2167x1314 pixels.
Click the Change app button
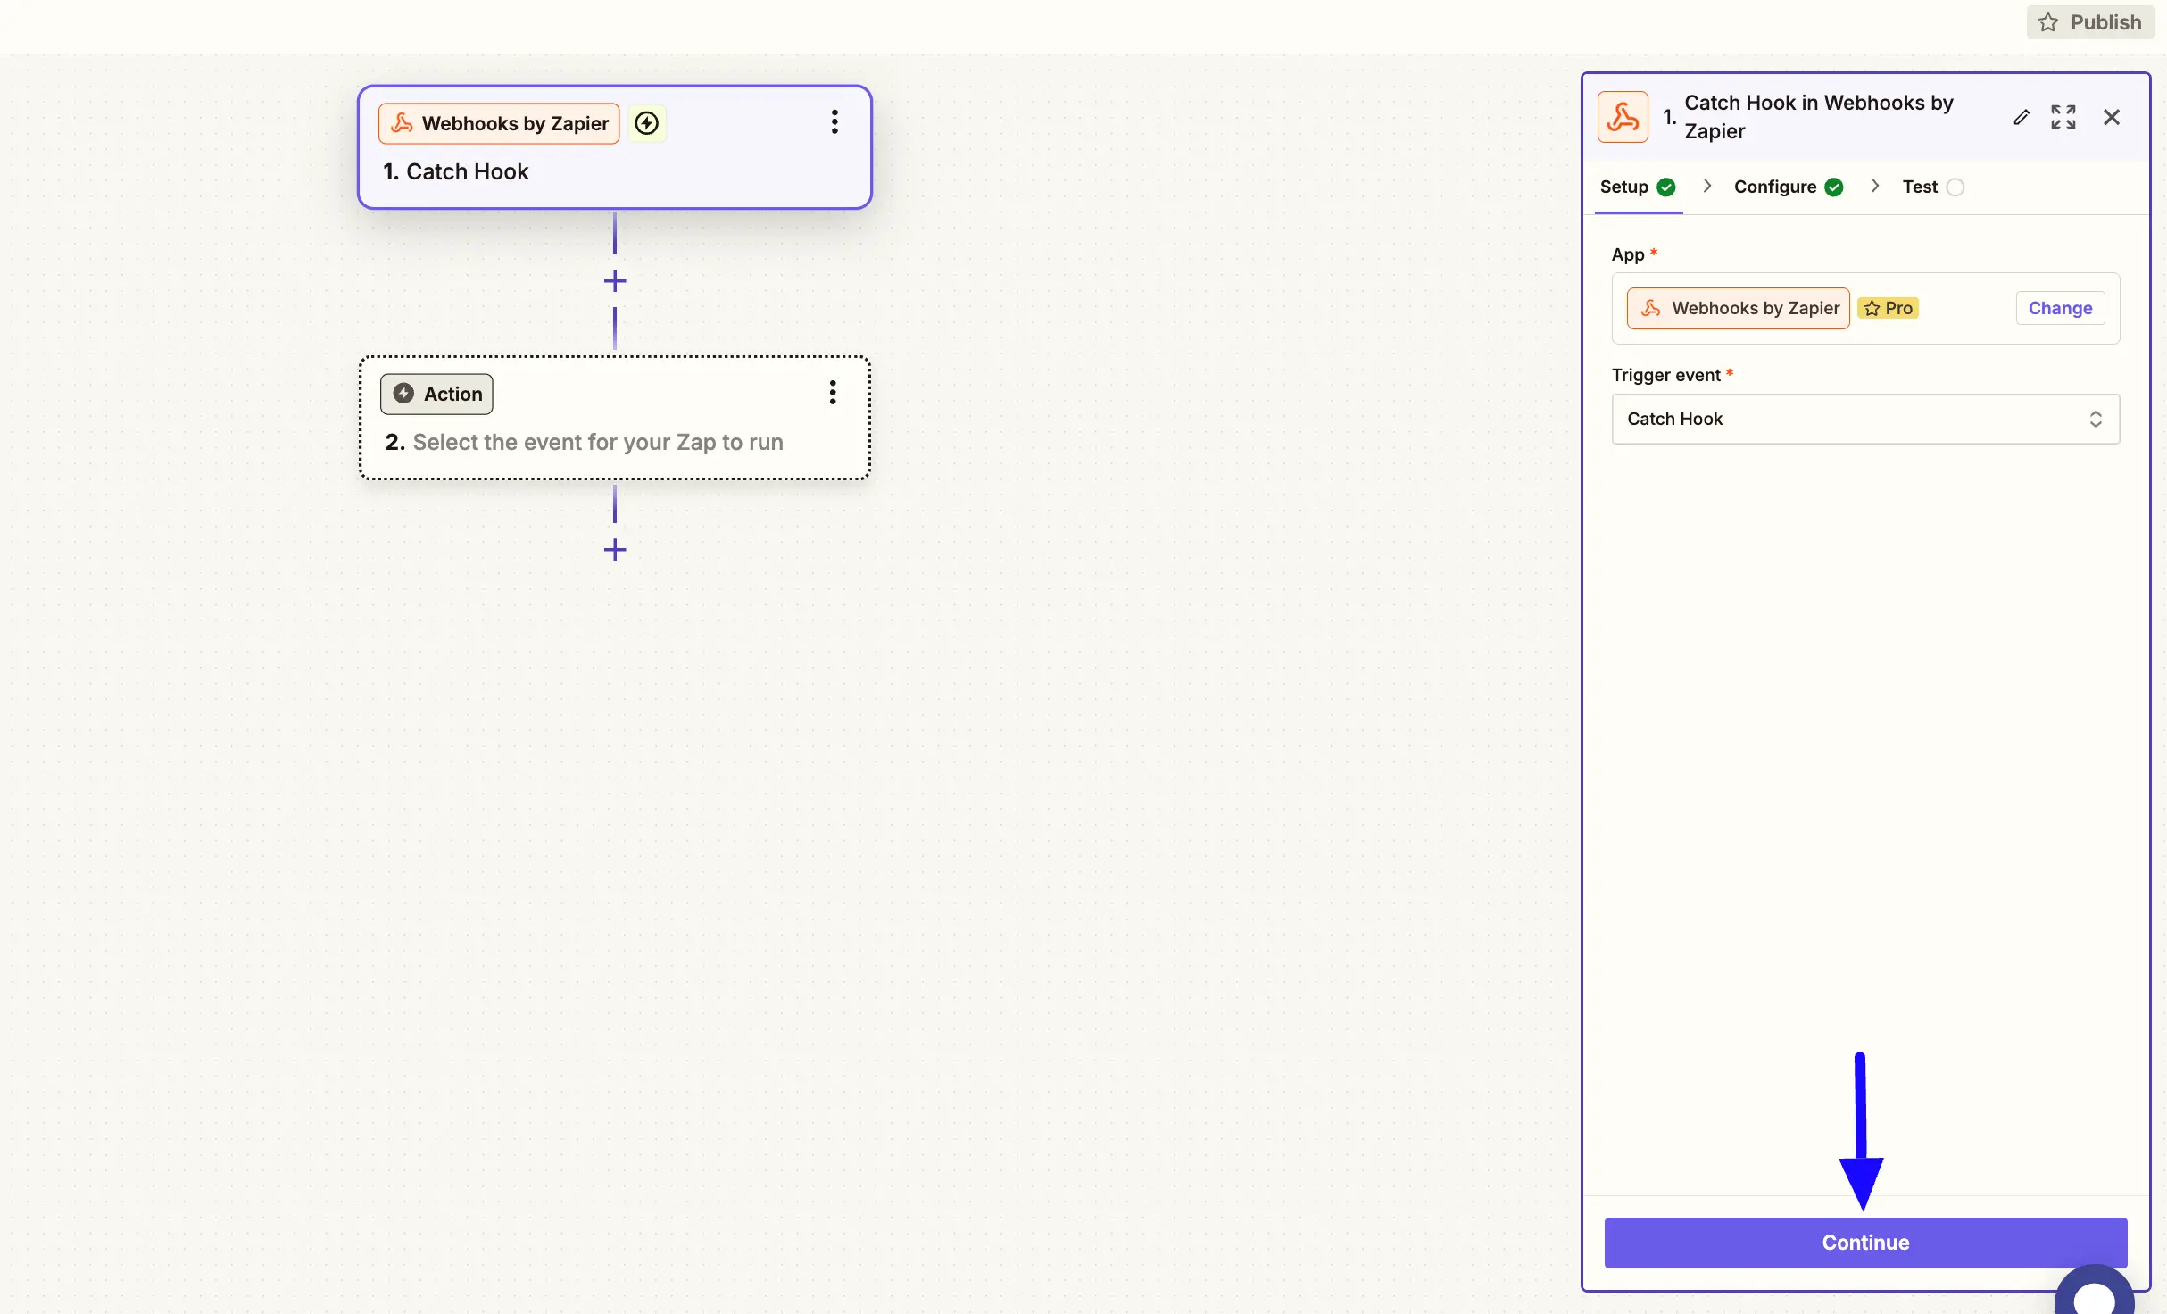(2060, 308)
